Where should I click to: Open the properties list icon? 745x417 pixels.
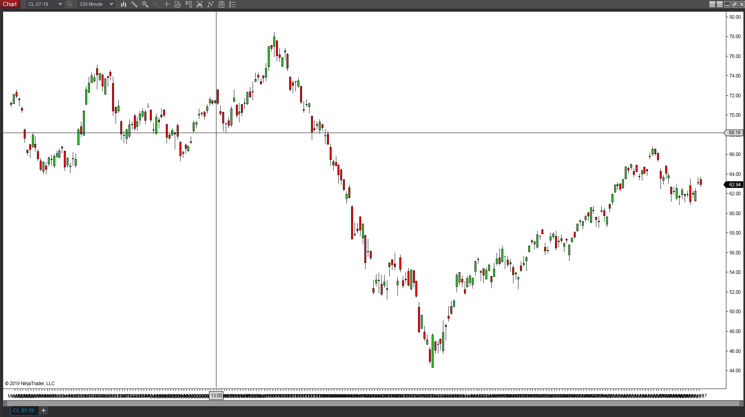[x=232, y=4]
